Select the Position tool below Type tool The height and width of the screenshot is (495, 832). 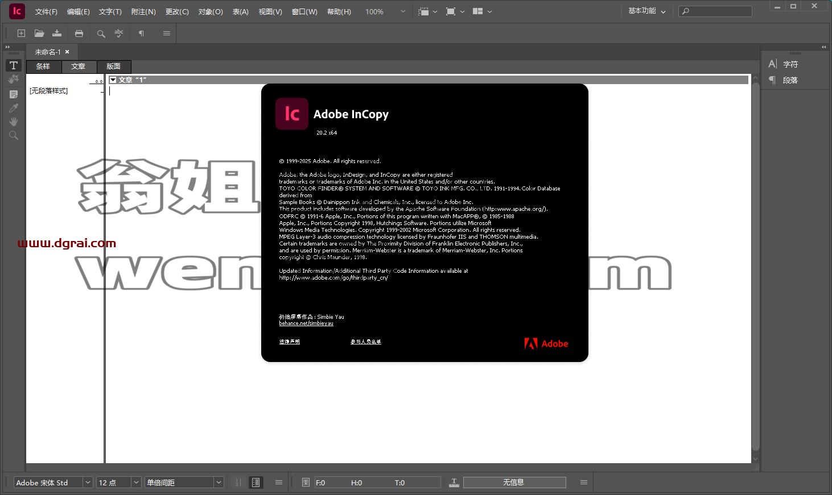point(14,80)
